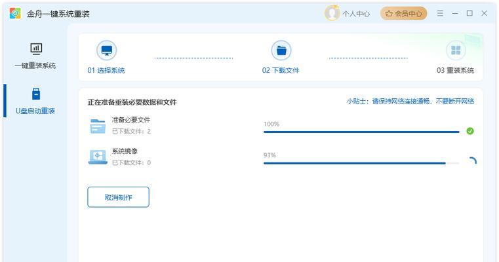Switch to the 一键重装系统 sidebar label

click(x=35, y=65)
